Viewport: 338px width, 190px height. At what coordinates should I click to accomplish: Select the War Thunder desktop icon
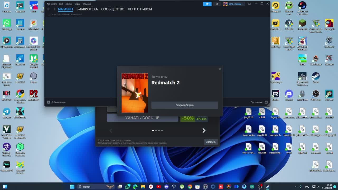click(x=316, y=60)
